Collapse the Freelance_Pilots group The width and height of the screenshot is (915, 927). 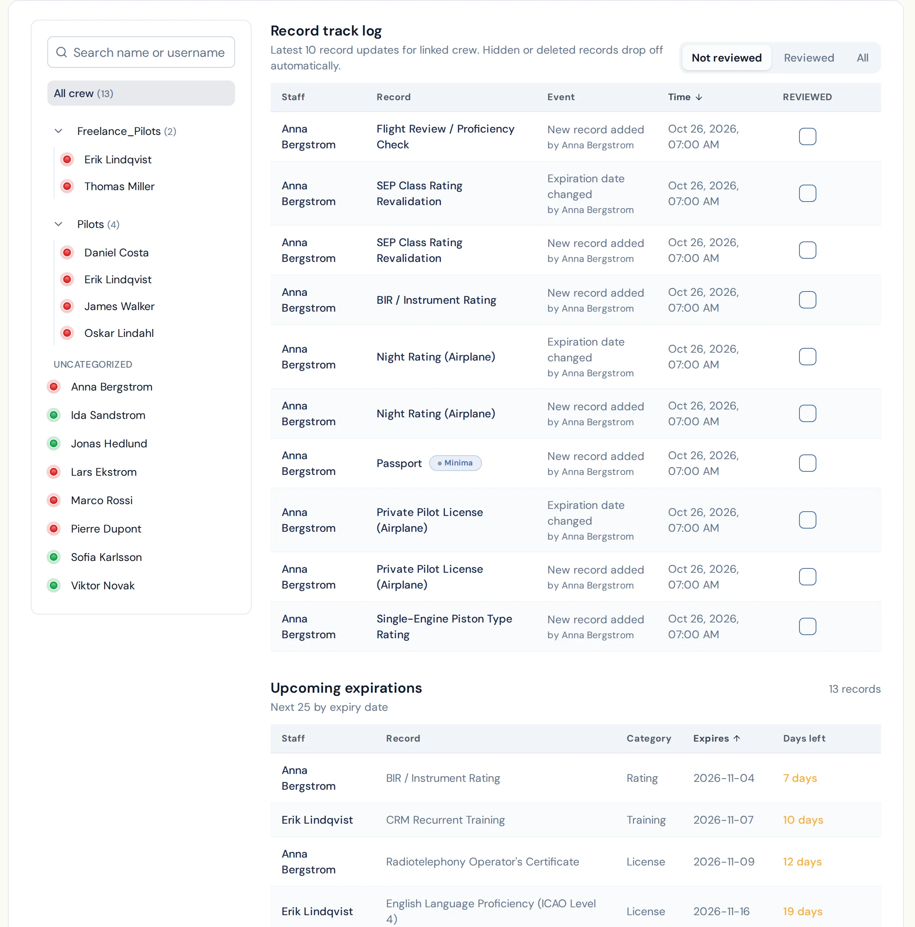coord(58,131)
